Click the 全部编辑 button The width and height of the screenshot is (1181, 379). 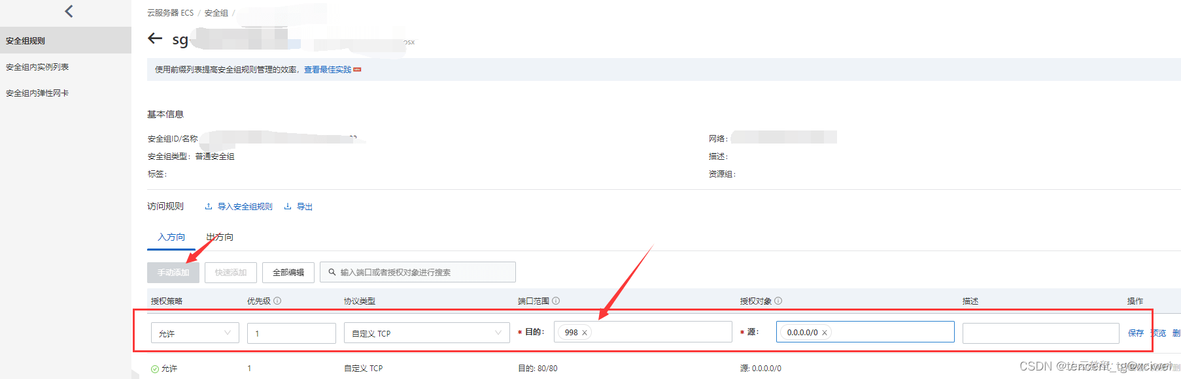click(x=288, y=272)
